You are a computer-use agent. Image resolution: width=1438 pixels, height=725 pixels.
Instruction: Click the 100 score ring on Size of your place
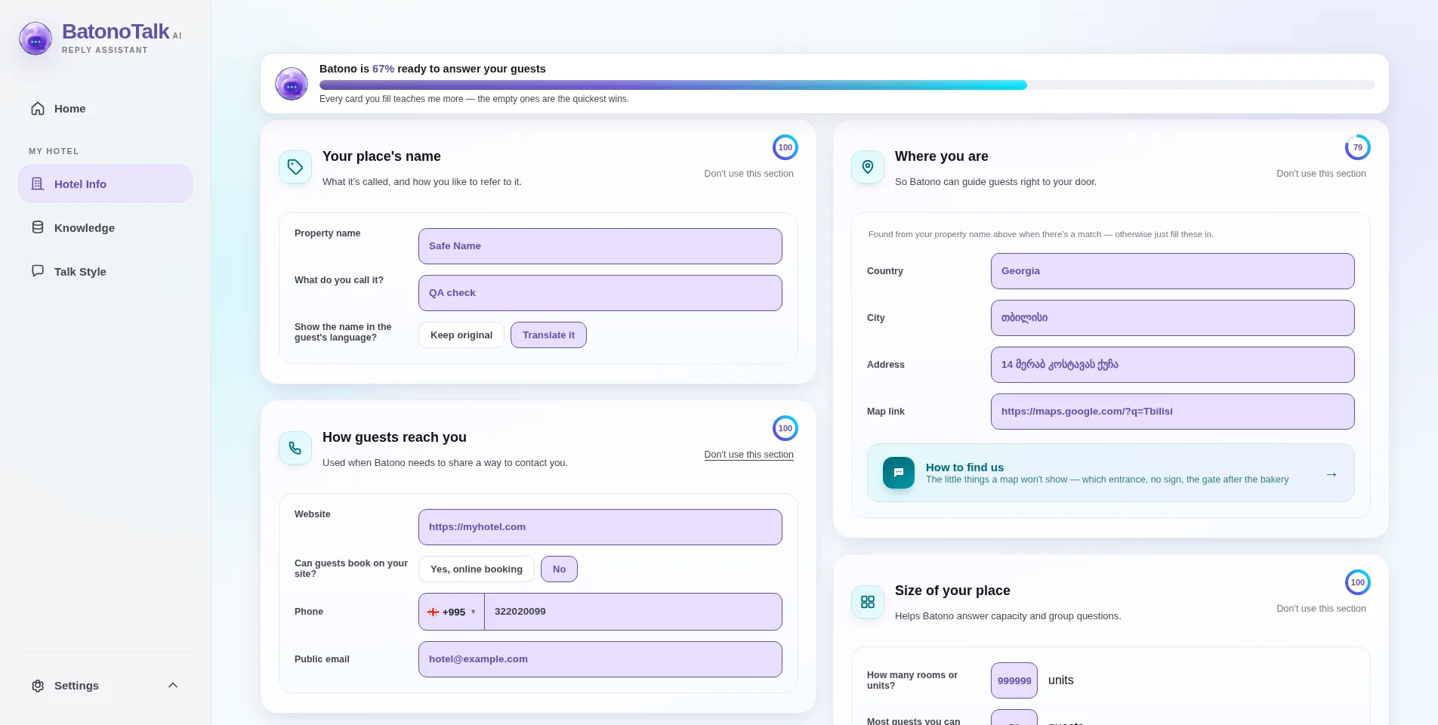click(x=1358, y=582)
